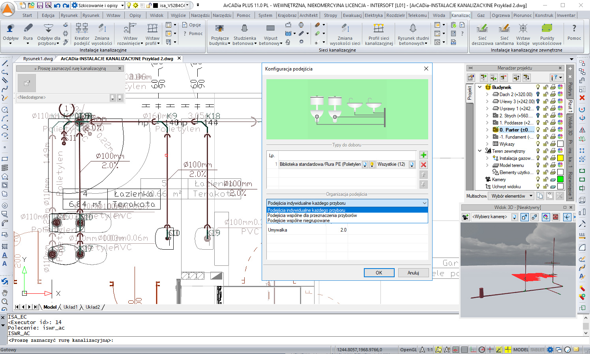Image resolution: width=590 pixels, height=354 pixels.
Task: Click red X to delete type row
Action: coord(423,165)
